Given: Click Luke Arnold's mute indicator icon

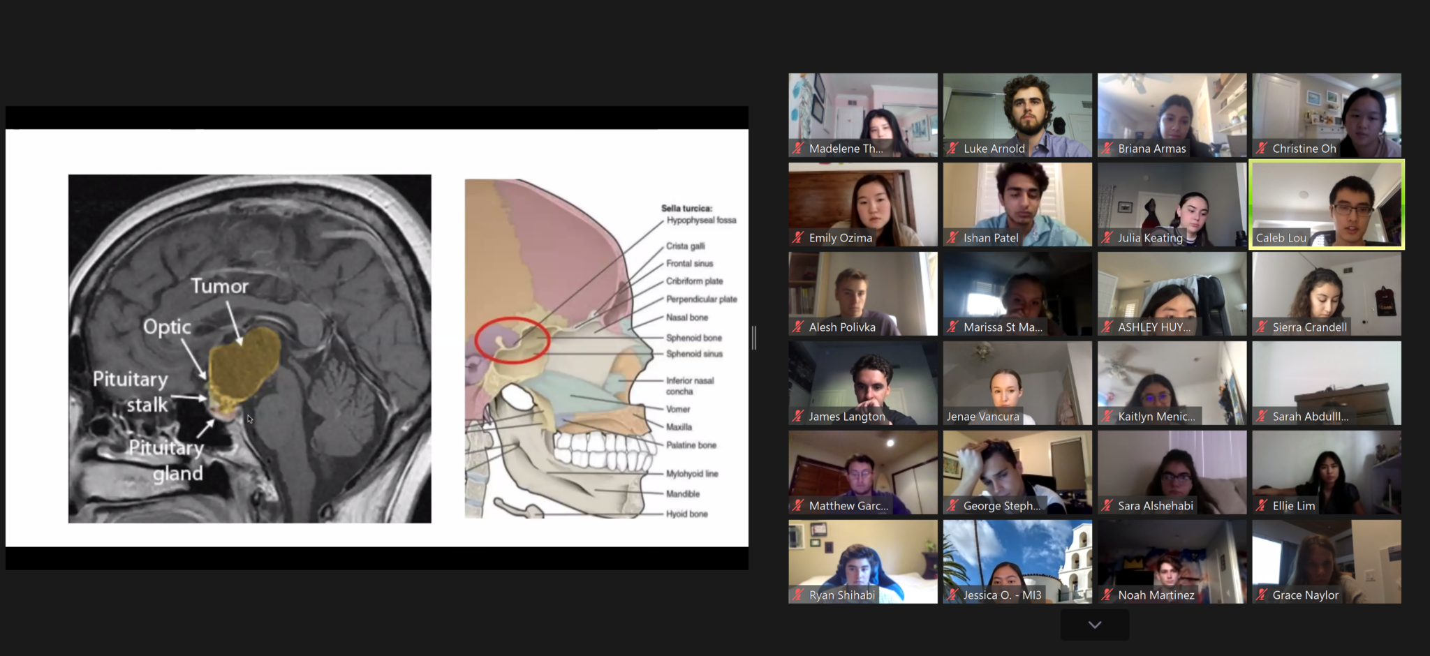Looking at the screenshot, I should click(x=952, y=148).
